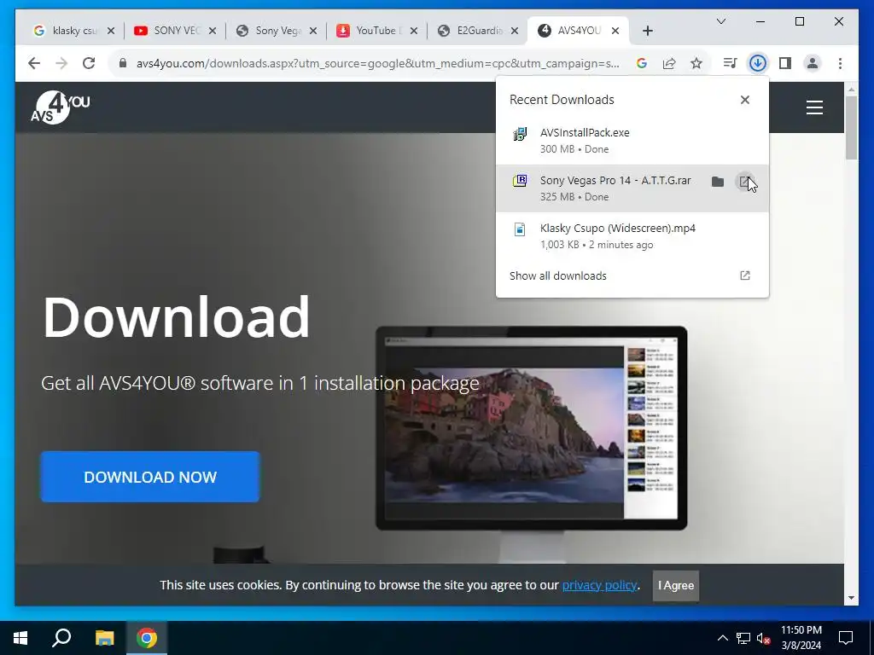Open a new tab with plus button

pyautogui.click(x=647, y=31)
